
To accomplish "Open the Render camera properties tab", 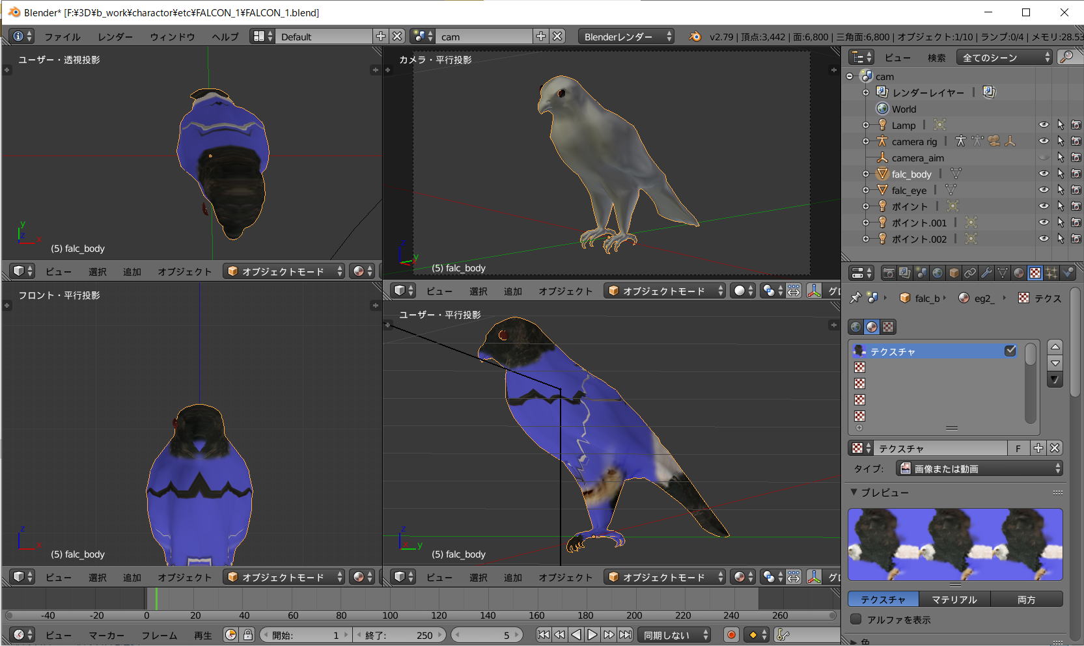I will coord(889,273).
